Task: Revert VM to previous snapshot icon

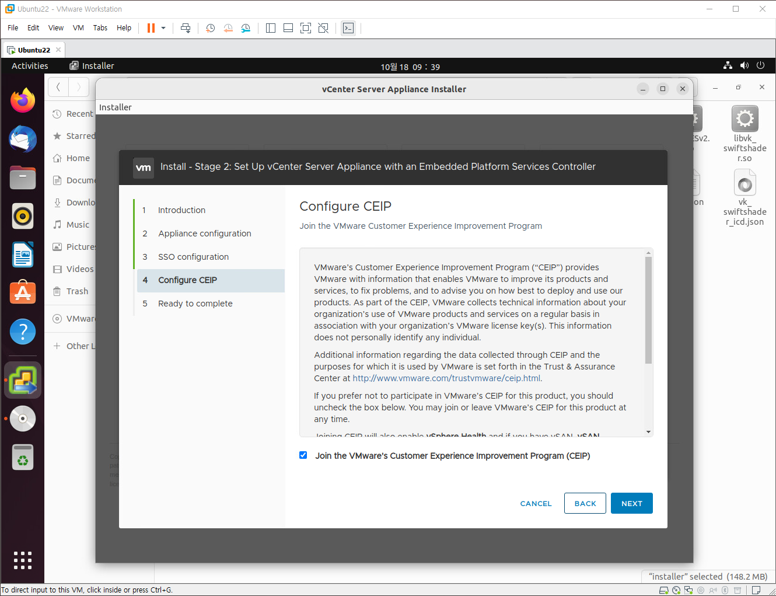Action: [228, 28]
